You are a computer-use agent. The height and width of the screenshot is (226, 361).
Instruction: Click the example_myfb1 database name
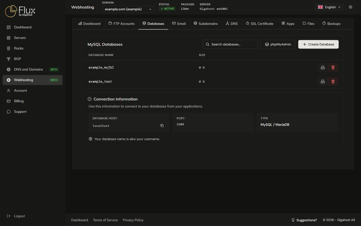pyautogui.click(x=101, y=68)
